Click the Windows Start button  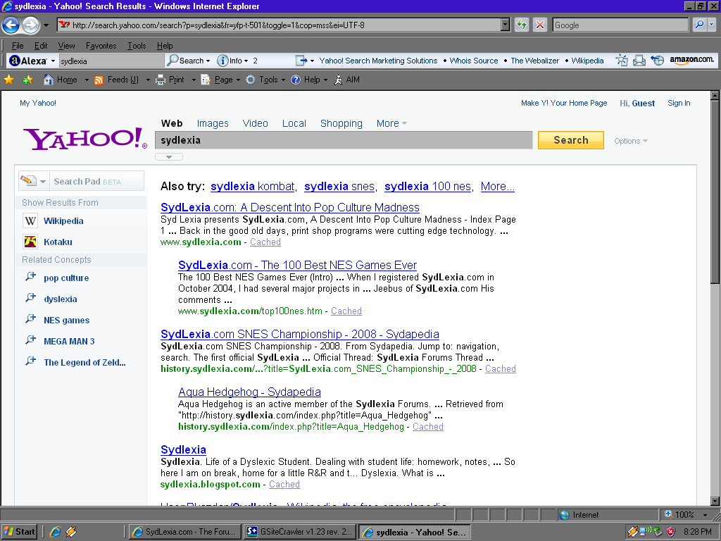(x=20, y=532)
